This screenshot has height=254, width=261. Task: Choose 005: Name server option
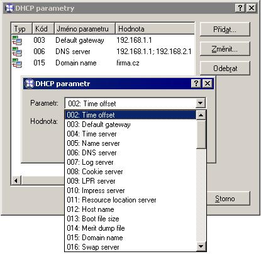(x=130, y=143)
